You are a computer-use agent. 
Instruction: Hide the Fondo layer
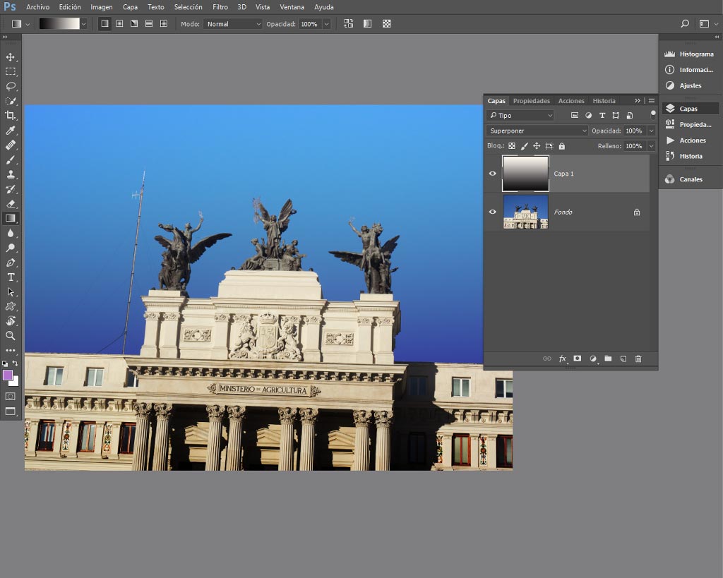(492, 212)
